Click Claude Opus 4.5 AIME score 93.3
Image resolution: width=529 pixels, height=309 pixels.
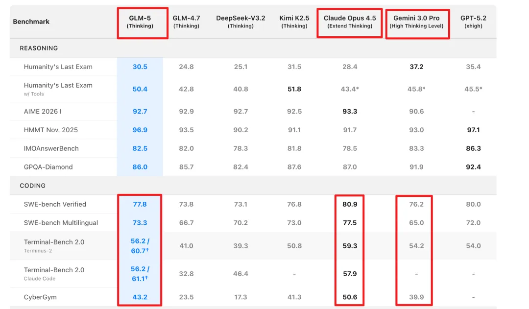click(350, 111)
